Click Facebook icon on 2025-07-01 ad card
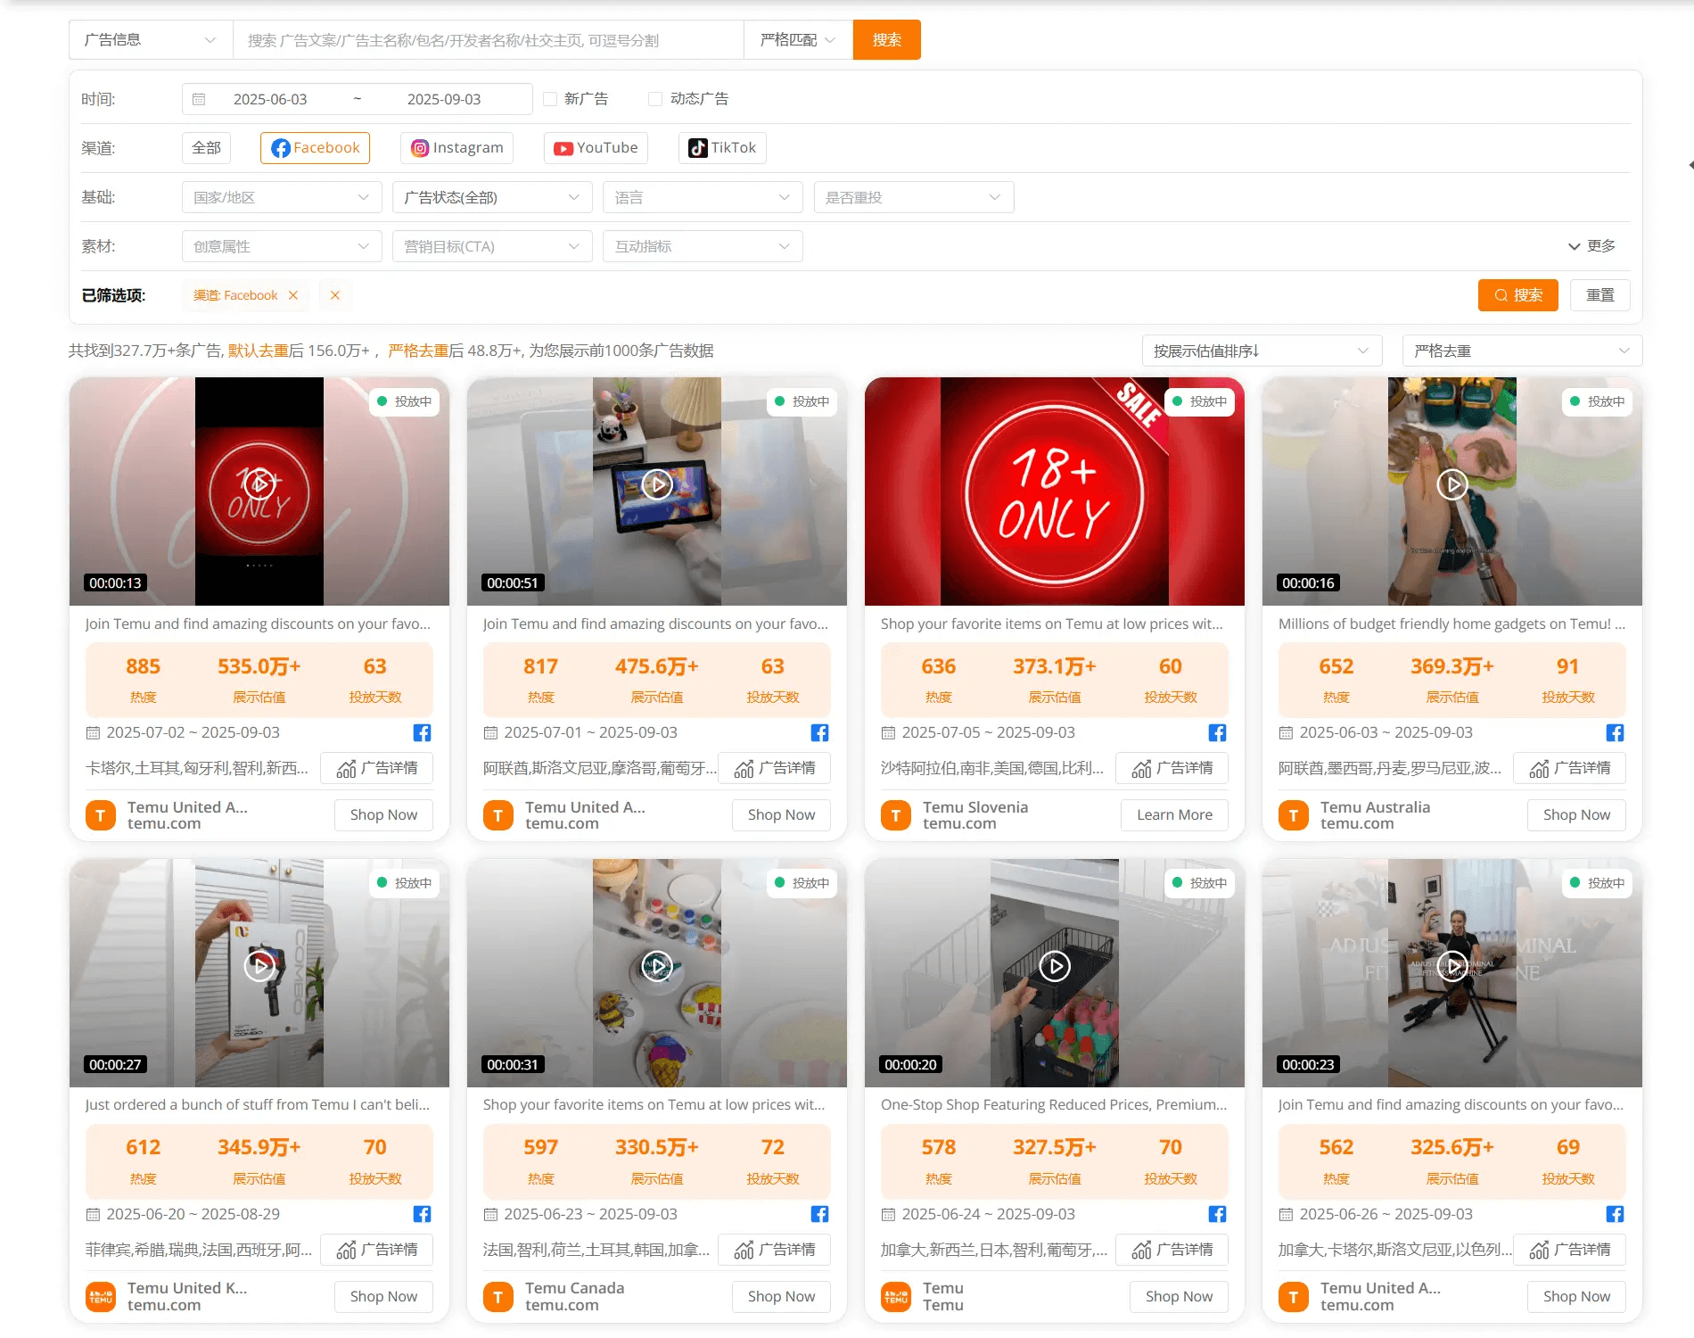Image resolution: width=1694 pixels, height=1338 pixels. pos(820,732)
